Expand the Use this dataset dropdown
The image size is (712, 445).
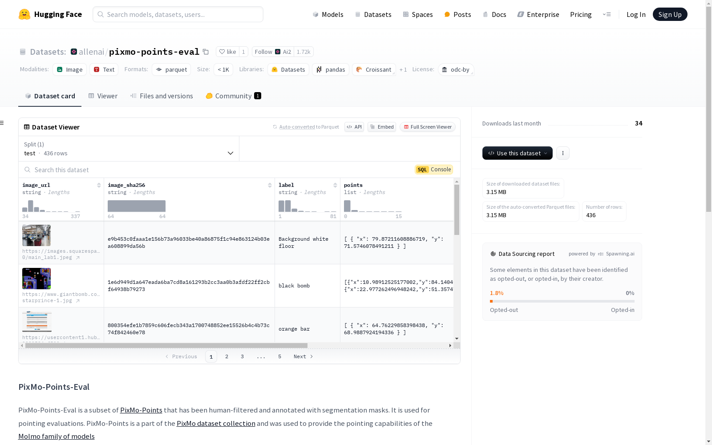[x=518, y=153]
